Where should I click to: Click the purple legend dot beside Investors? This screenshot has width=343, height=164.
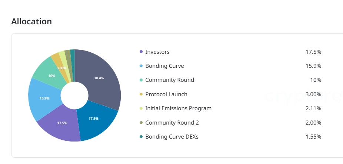click(141, 52)
